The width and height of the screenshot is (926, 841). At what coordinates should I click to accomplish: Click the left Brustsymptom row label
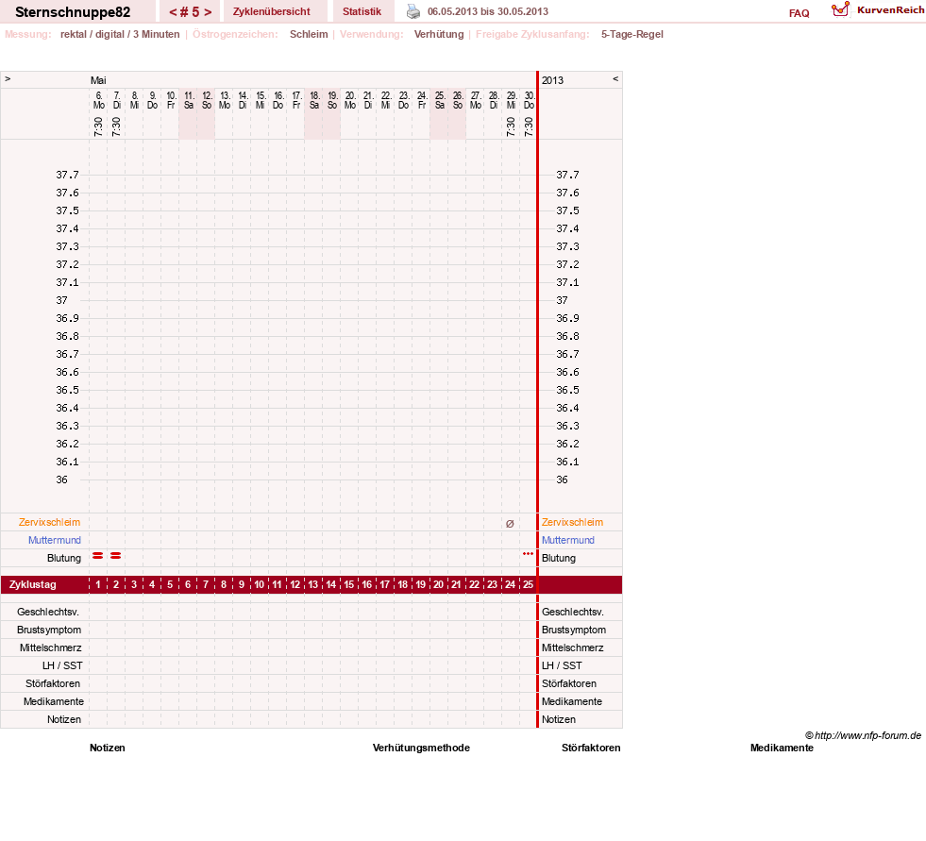[49, 630]
